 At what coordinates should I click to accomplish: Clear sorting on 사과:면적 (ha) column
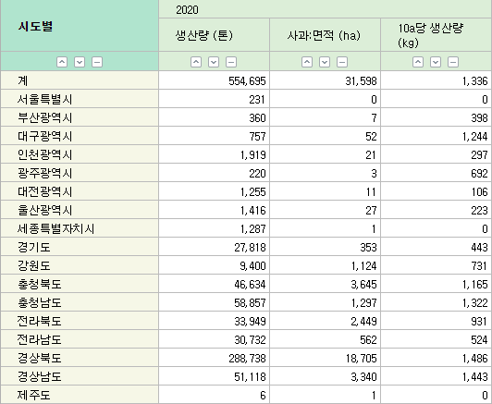[x=342, y=62]
